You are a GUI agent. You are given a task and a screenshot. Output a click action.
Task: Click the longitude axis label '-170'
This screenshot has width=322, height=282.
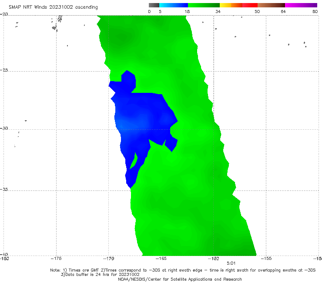click(x=108, y=259)
